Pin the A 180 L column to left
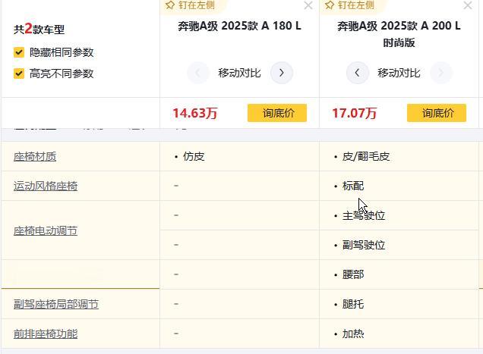The width and height of the screenshot is (483, 354). (x=191, y=5)
